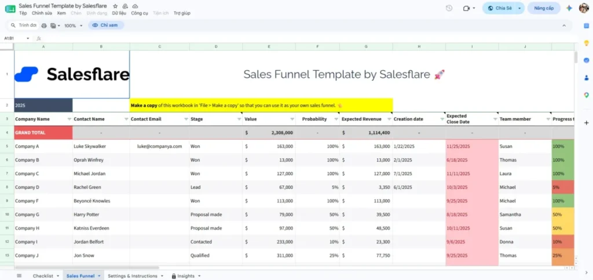Open the Google Sheets home icon
This screenshot has width=593, height=280.
click(10, 9)
